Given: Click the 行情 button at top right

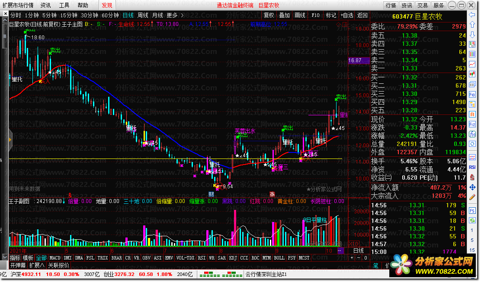Looking at the screenshot, I should point(391,6).
